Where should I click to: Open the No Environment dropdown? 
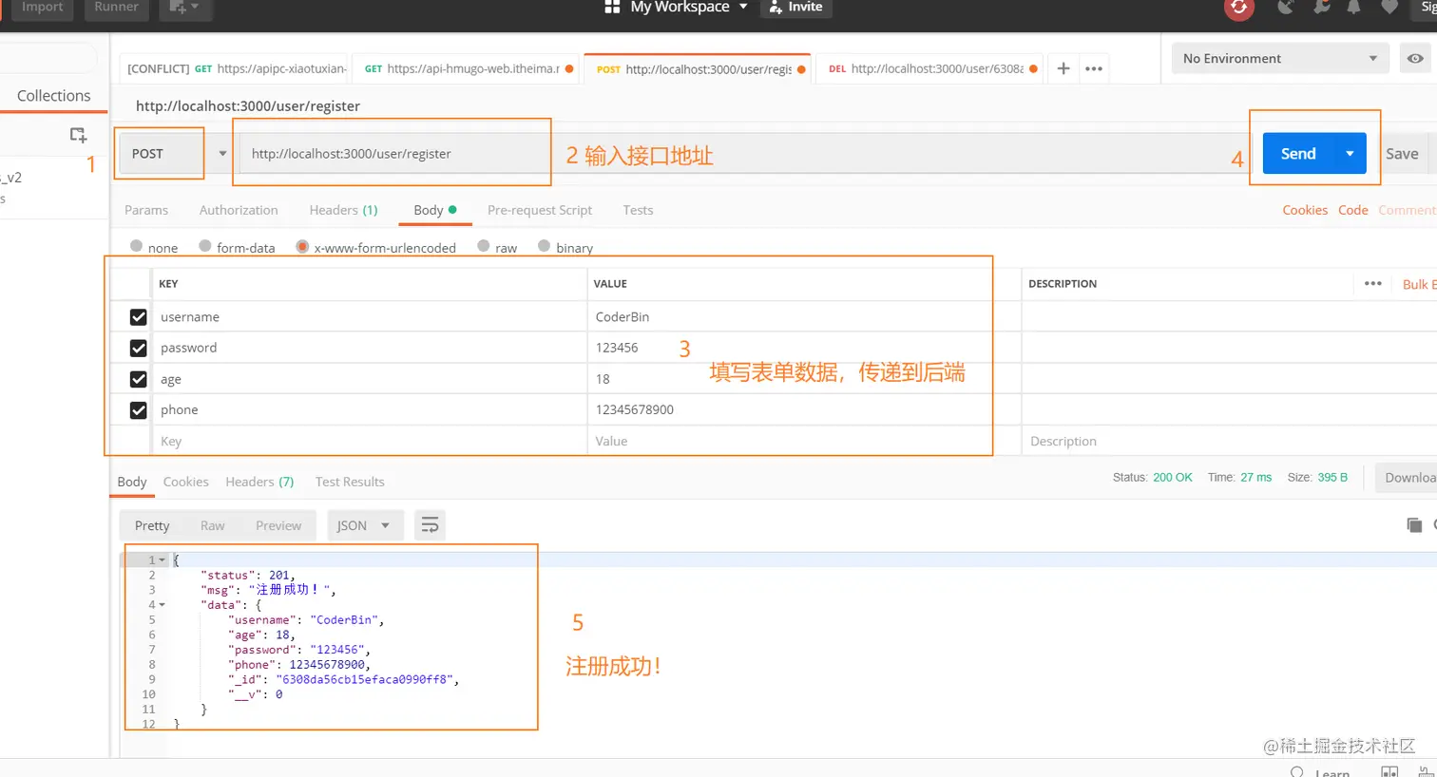coord(1279,58)
